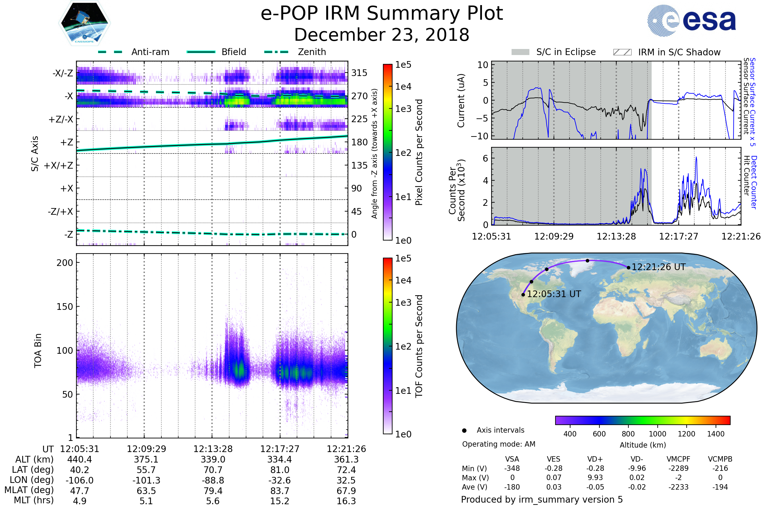This screenshot has height=509, width=764.
Task: Click the 12:21:26 UT end point on map
Action: (x=628, y=268)
